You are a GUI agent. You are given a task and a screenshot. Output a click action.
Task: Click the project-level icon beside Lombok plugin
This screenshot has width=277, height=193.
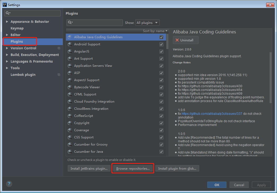click(x=59, y=75)
